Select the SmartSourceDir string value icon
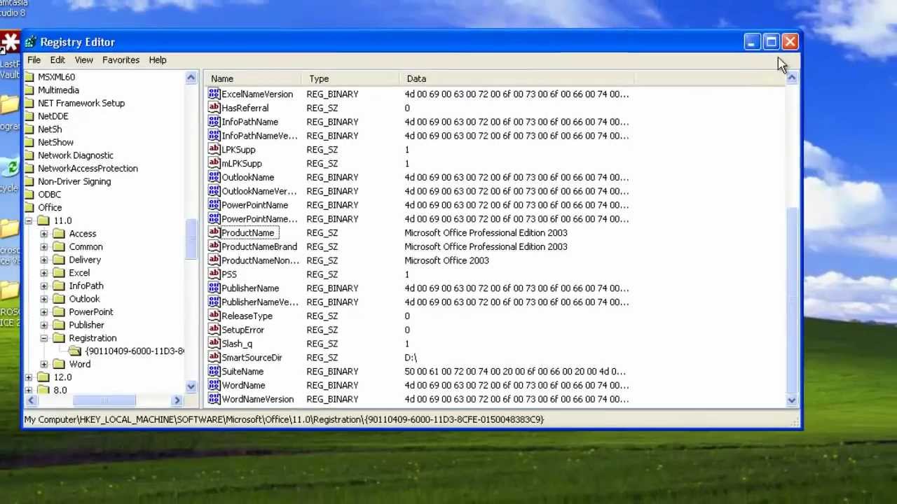 pos(214,357)
